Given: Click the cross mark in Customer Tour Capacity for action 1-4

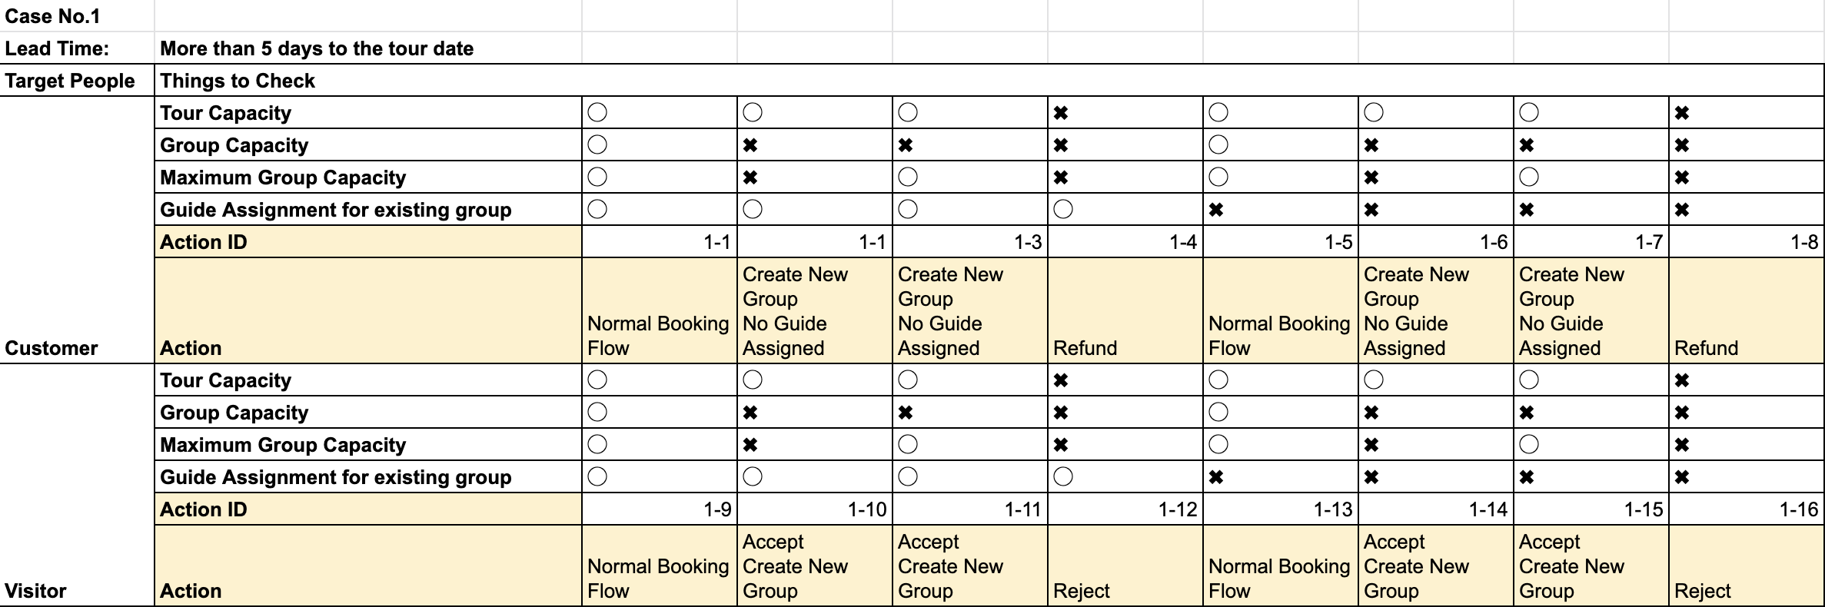Looking at the screenshot, I should [x=1061, y=113].
